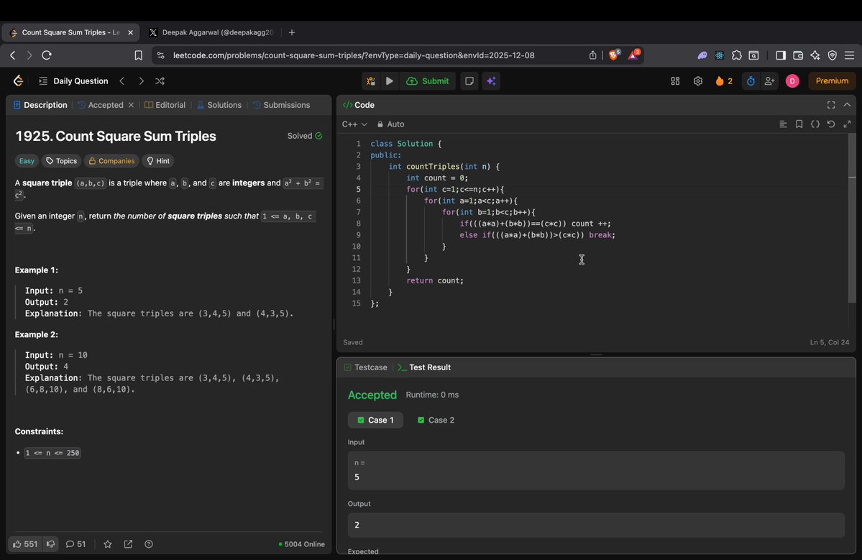Select Case 1 result

coord(375,420)
